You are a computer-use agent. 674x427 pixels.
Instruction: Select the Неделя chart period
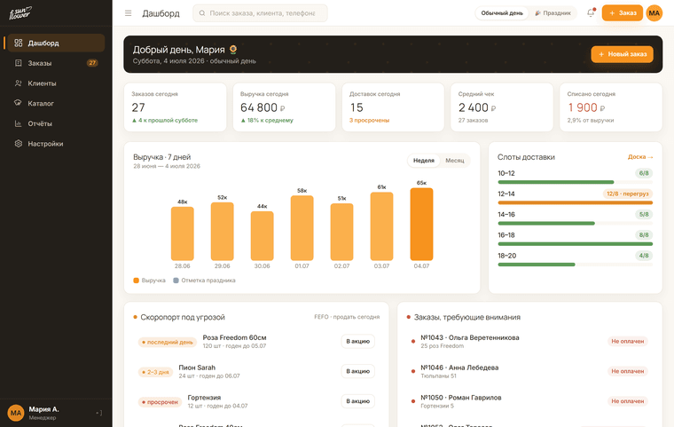[x=424, y=161]
